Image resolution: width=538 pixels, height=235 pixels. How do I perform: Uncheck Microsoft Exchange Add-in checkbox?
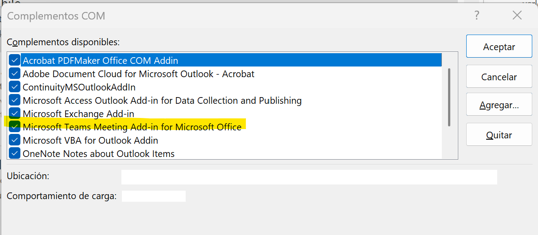pyautogui.click(x=15, y=113)
